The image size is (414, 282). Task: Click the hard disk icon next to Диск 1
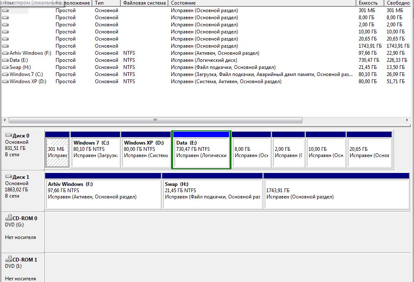click(9, 177)
